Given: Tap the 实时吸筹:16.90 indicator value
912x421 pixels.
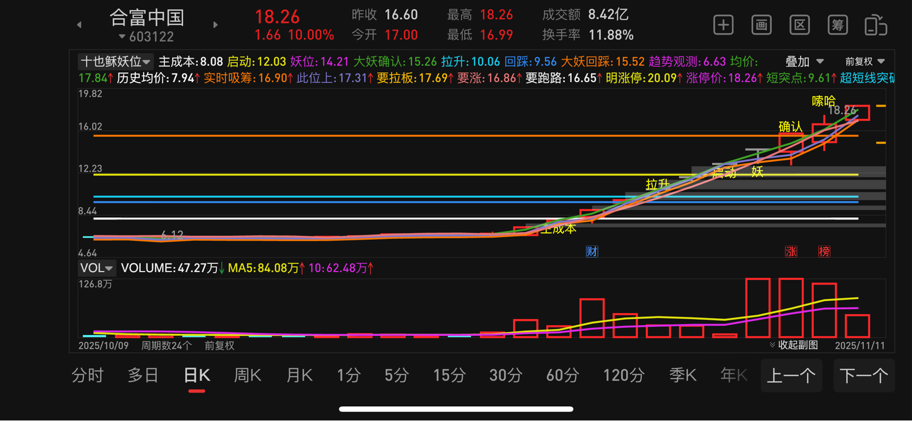Looking at the screenshot, I should pos(248,78).
